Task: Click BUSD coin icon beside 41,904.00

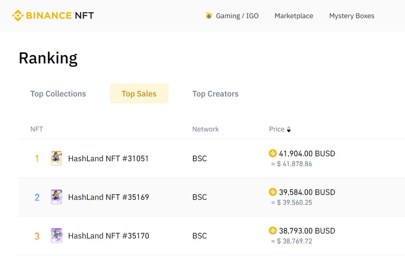Action: 273,154
